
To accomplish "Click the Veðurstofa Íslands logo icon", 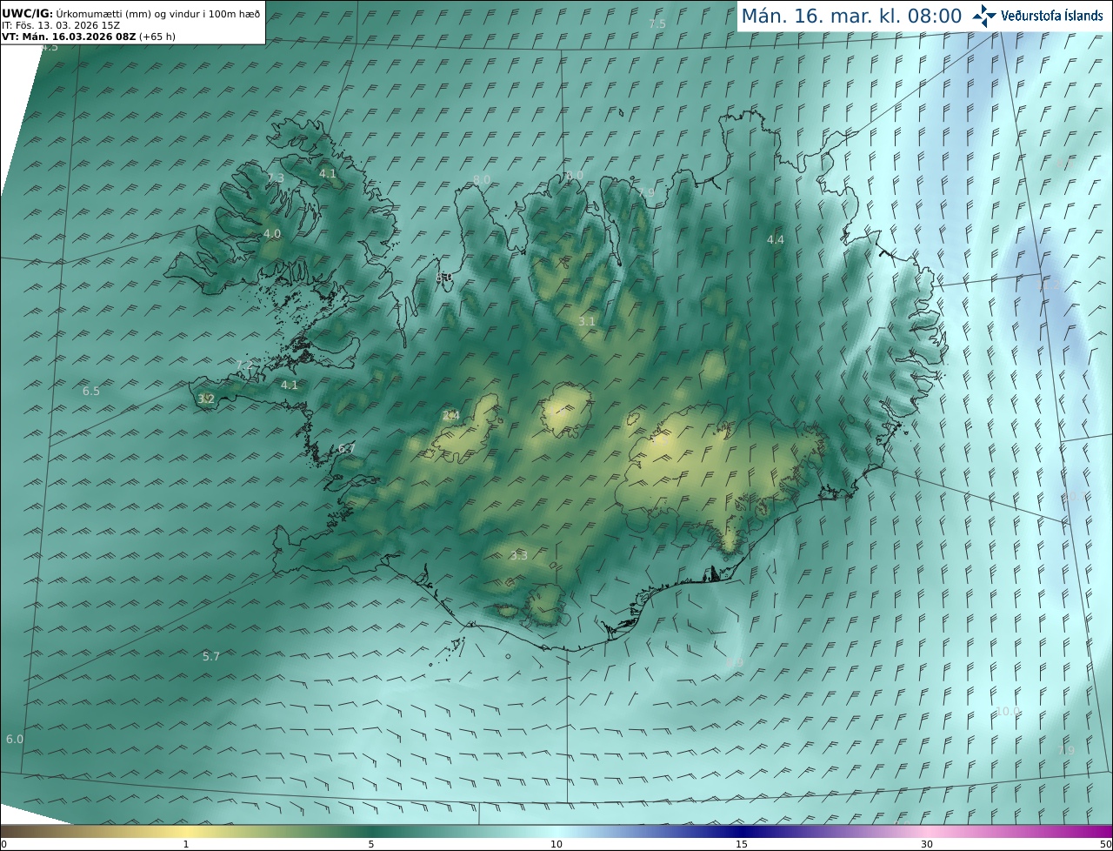I will 984,16.
